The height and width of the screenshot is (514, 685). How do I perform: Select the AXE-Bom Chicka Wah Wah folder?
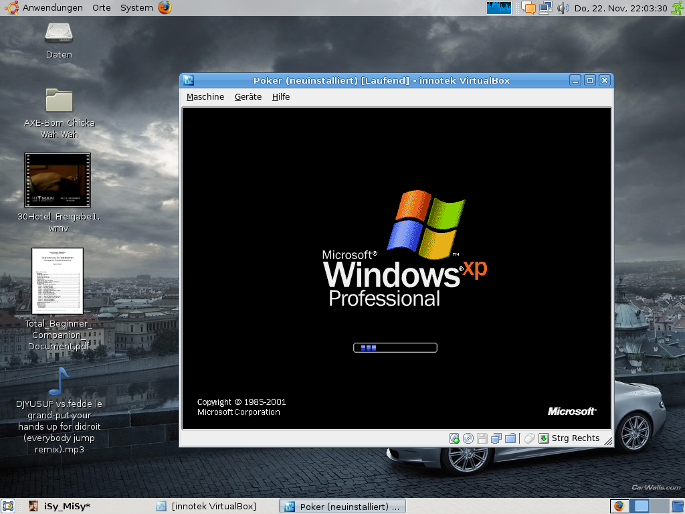pos(59,114)
